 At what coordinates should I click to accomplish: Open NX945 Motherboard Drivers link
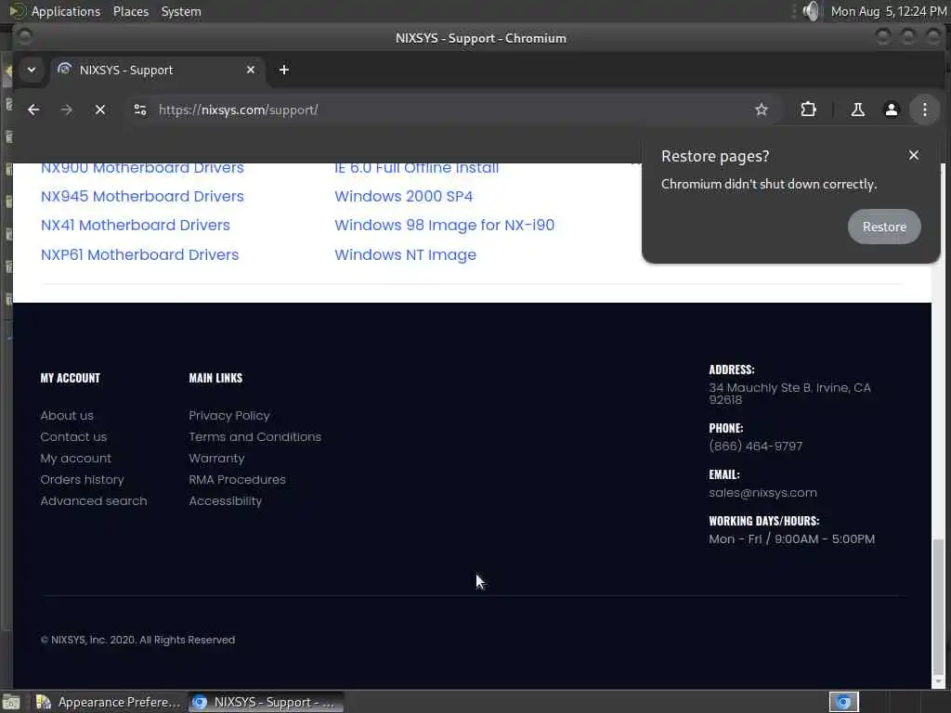coord(142,197)
